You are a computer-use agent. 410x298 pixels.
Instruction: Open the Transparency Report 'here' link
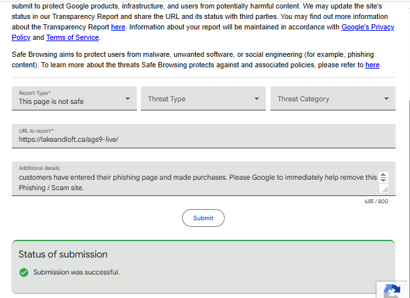(118, 27)
